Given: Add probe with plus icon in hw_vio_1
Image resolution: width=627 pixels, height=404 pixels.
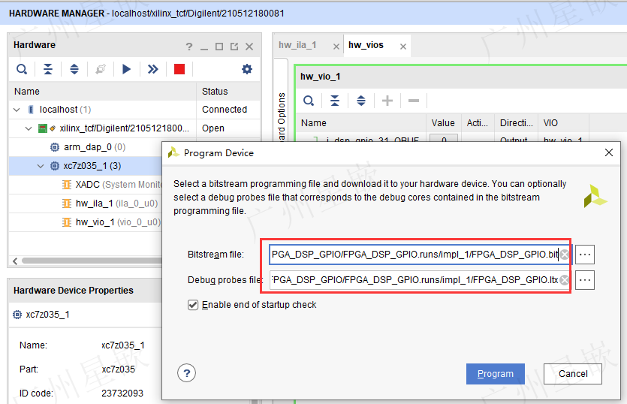Looking at the screenshot, I should [x=387, y=101].
